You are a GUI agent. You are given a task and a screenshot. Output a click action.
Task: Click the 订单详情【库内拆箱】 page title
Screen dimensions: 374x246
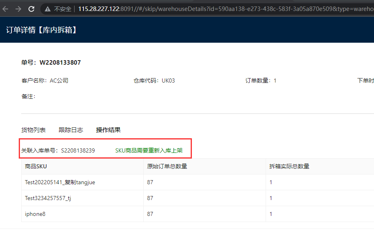click(42, 30)
